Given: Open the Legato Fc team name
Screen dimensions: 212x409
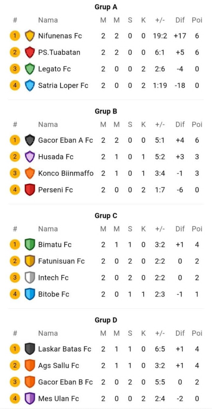Looking at the screenshot, I should tap(54, 69).
